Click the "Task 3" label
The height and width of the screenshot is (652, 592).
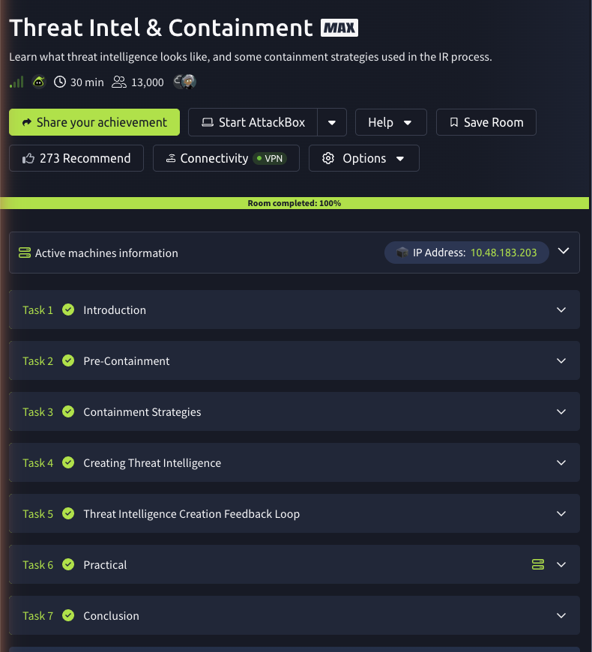(37, 412)
